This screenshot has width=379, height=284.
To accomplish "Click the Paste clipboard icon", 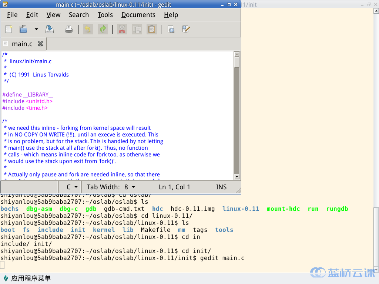I will [x=151, y=29].
